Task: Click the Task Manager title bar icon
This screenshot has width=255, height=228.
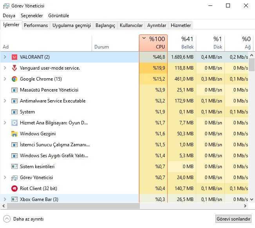Action: [6, 6]
